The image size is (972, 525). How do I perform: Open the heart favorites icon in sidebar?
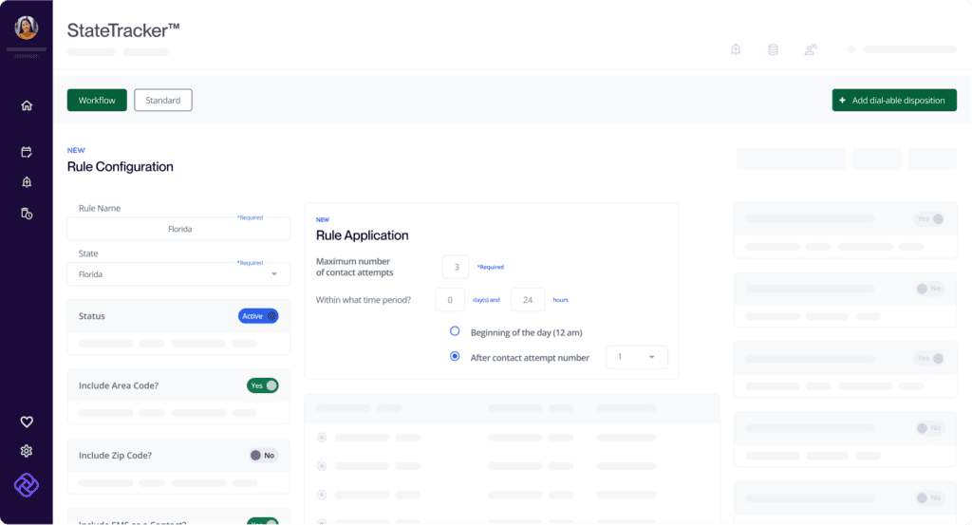tap(27, 422)
